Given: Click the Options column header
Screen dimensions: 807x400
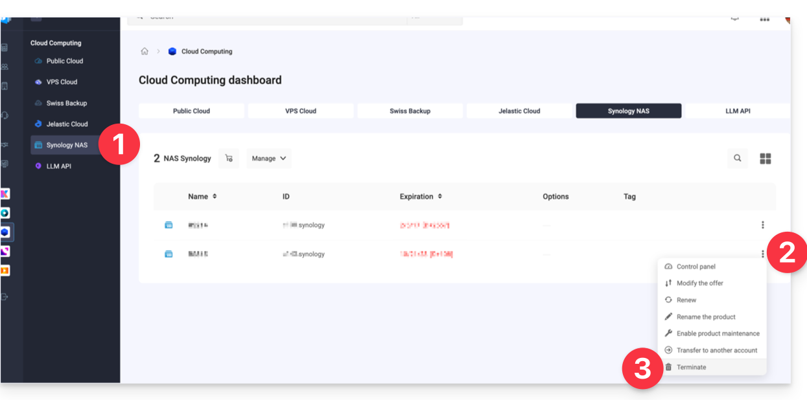Looking at the screenshot, I should [x=556, y=197].
